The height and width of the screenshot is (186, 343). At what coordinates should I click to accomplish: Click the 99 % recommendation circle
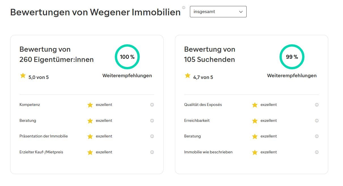[292, 57]
